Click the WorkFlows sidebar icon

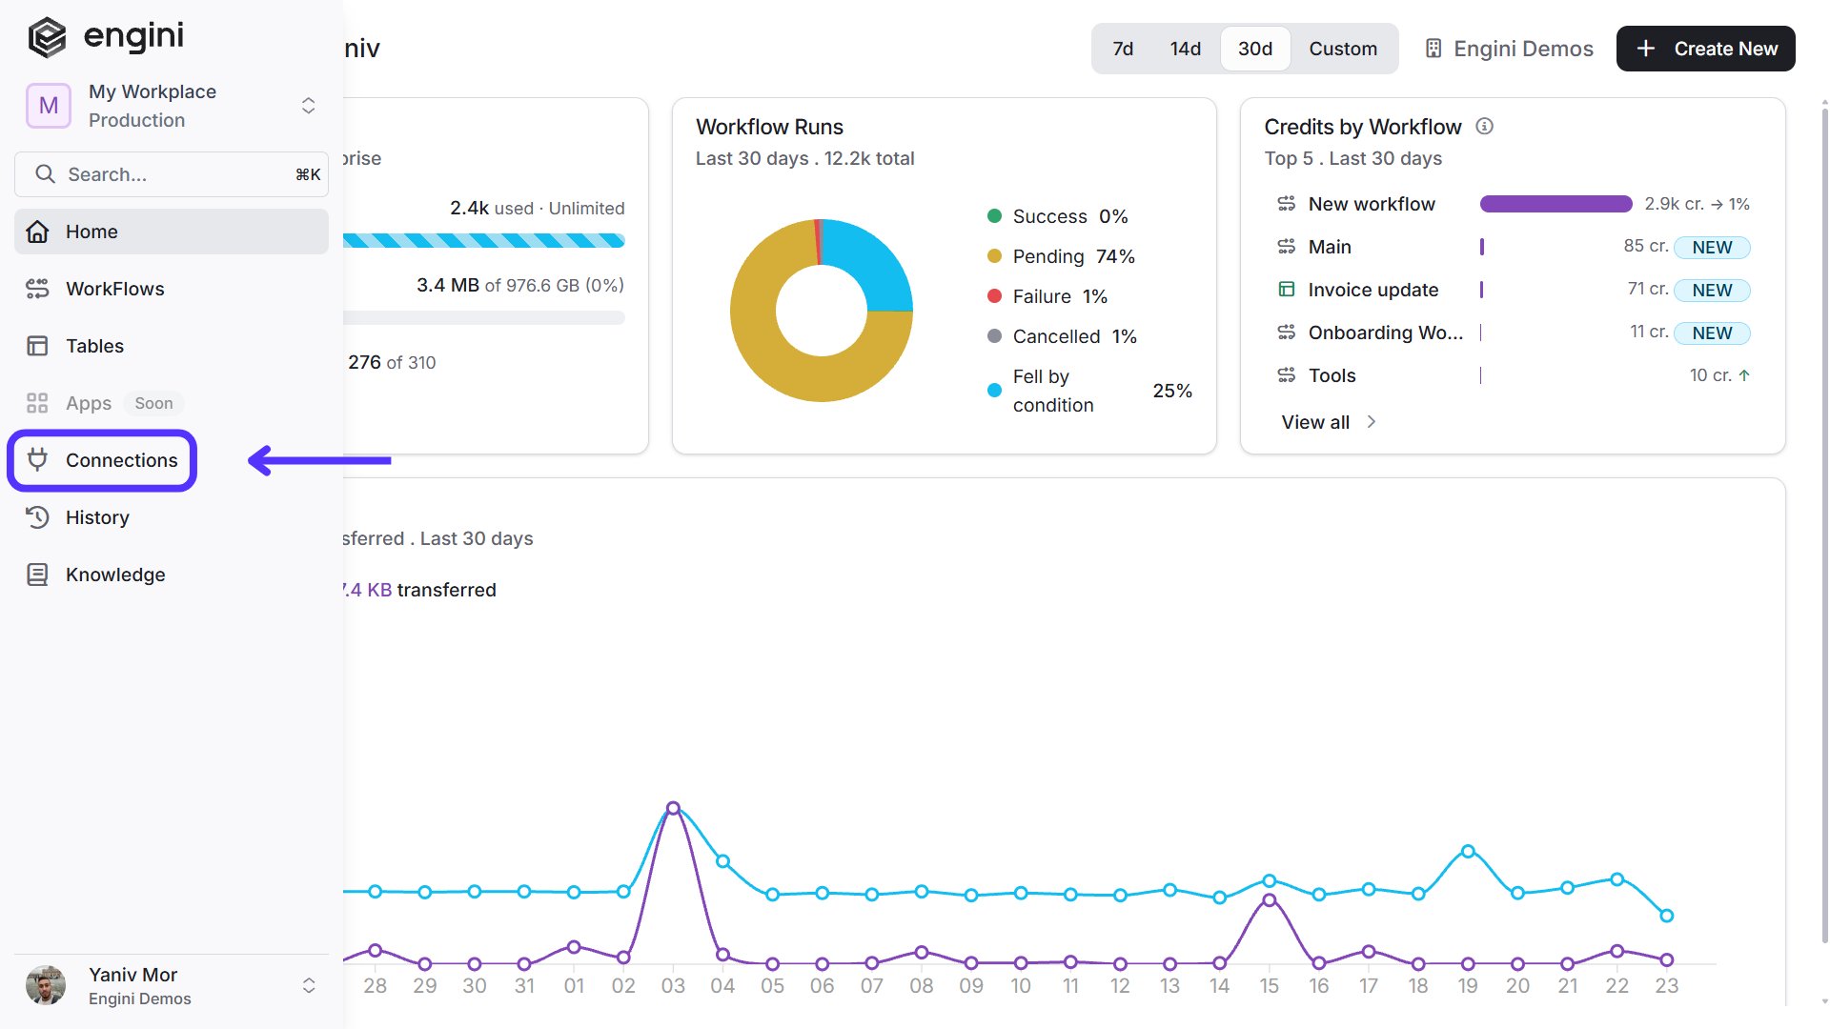point(37,289)
